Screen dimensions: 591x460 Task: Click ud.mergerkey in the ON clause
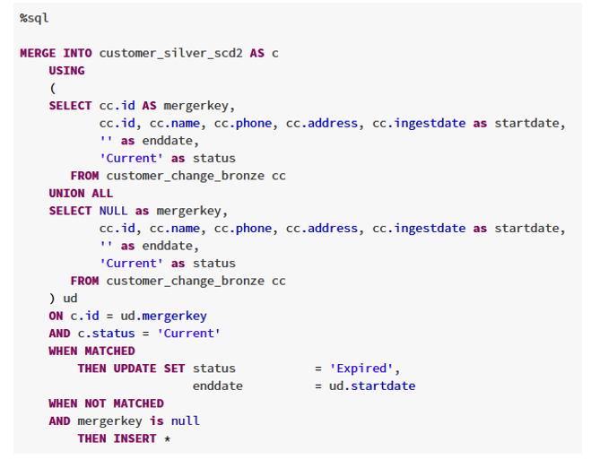click(163, 317)
